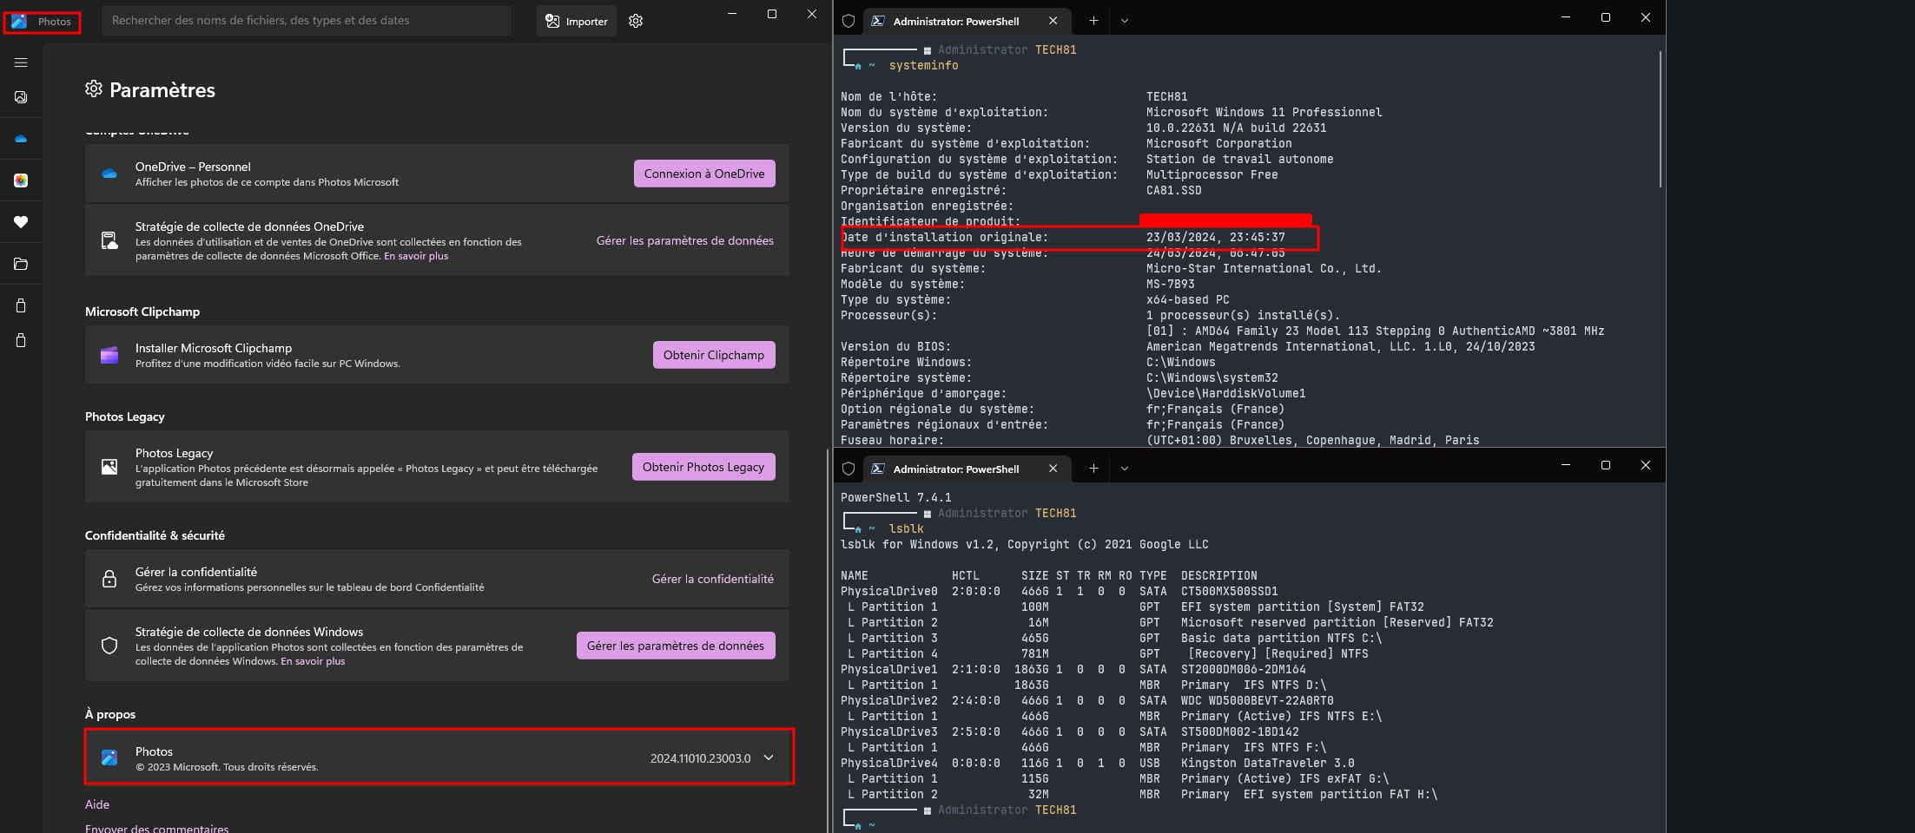Click the OneDrive cloud icon beside OneDrive – Personnel
1915x833 pixels.
pos(109,174)
